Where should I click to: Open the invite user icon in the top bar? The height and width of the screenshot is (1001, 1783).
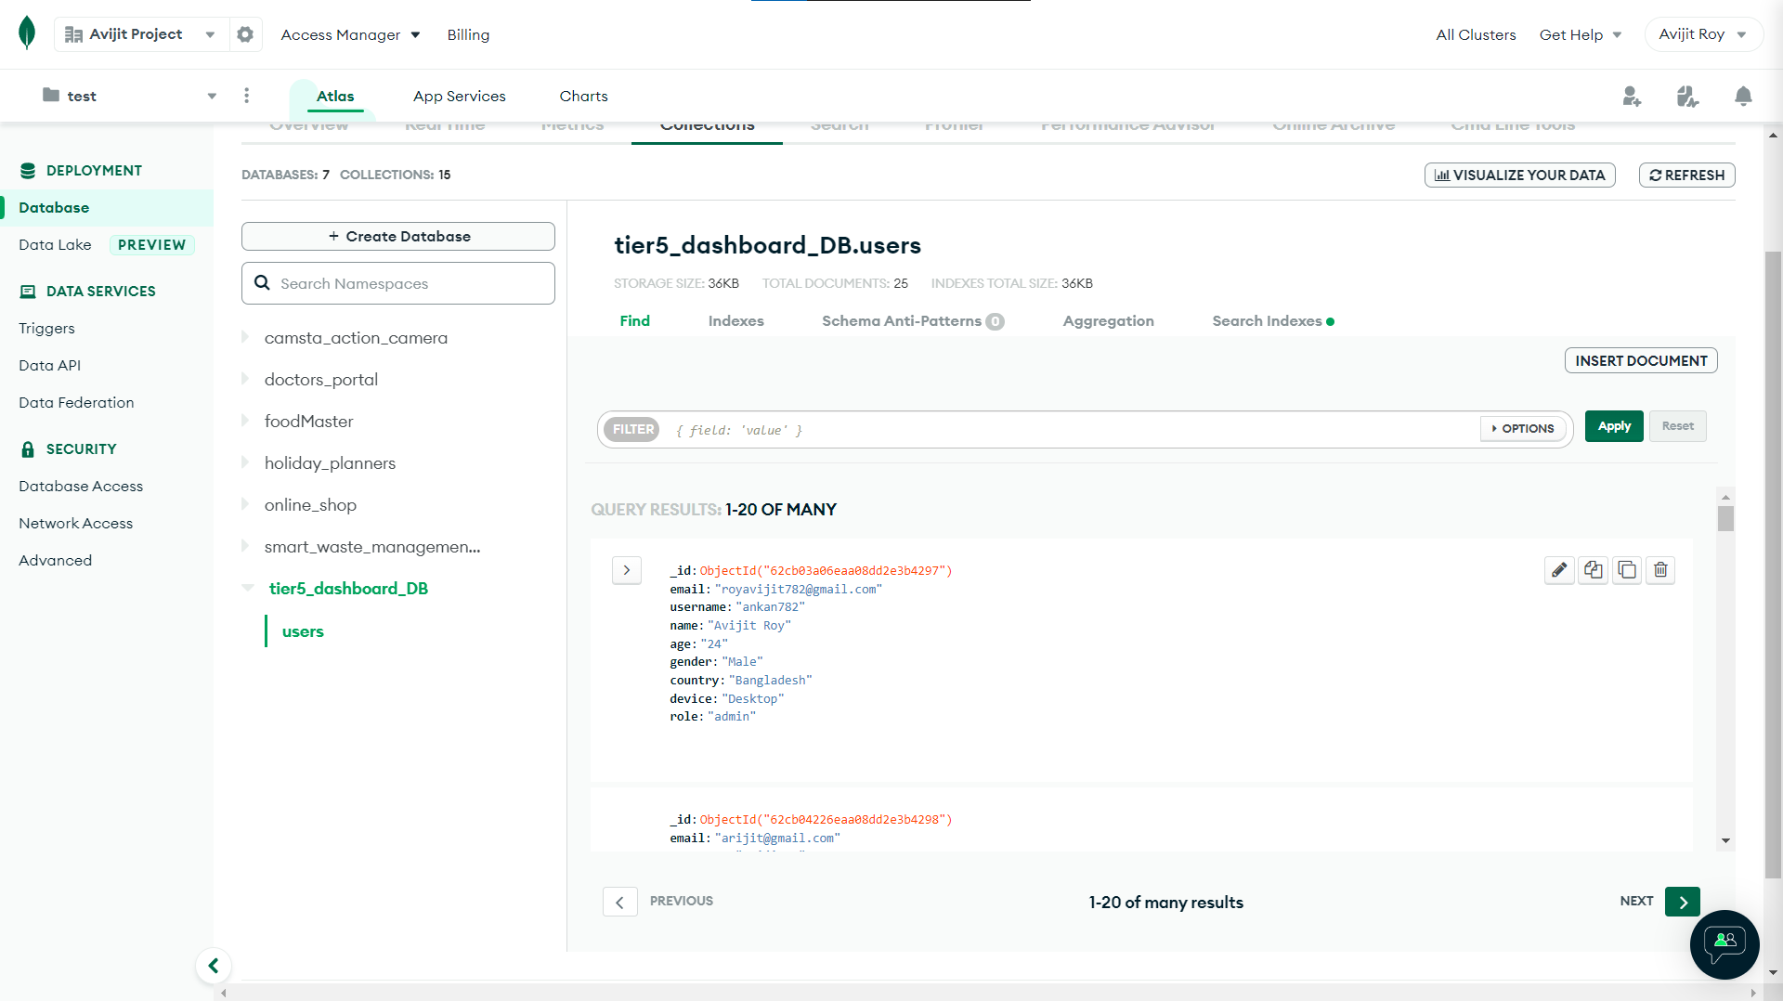tap(1633, 96)
